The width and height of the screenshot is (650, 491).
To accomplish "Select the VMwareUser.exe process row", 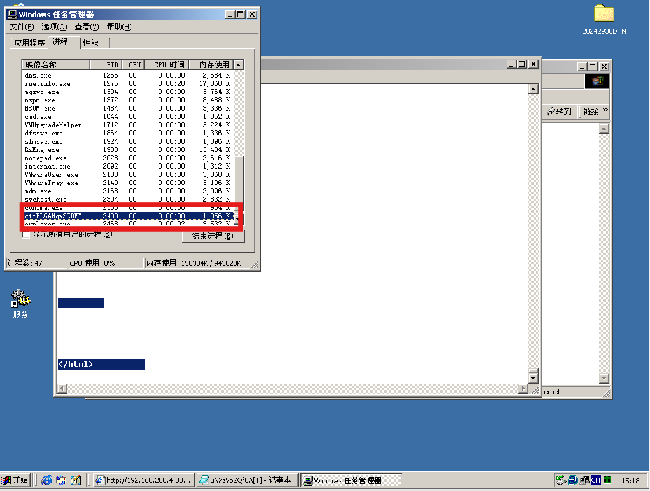I will [x=128, y=175].
